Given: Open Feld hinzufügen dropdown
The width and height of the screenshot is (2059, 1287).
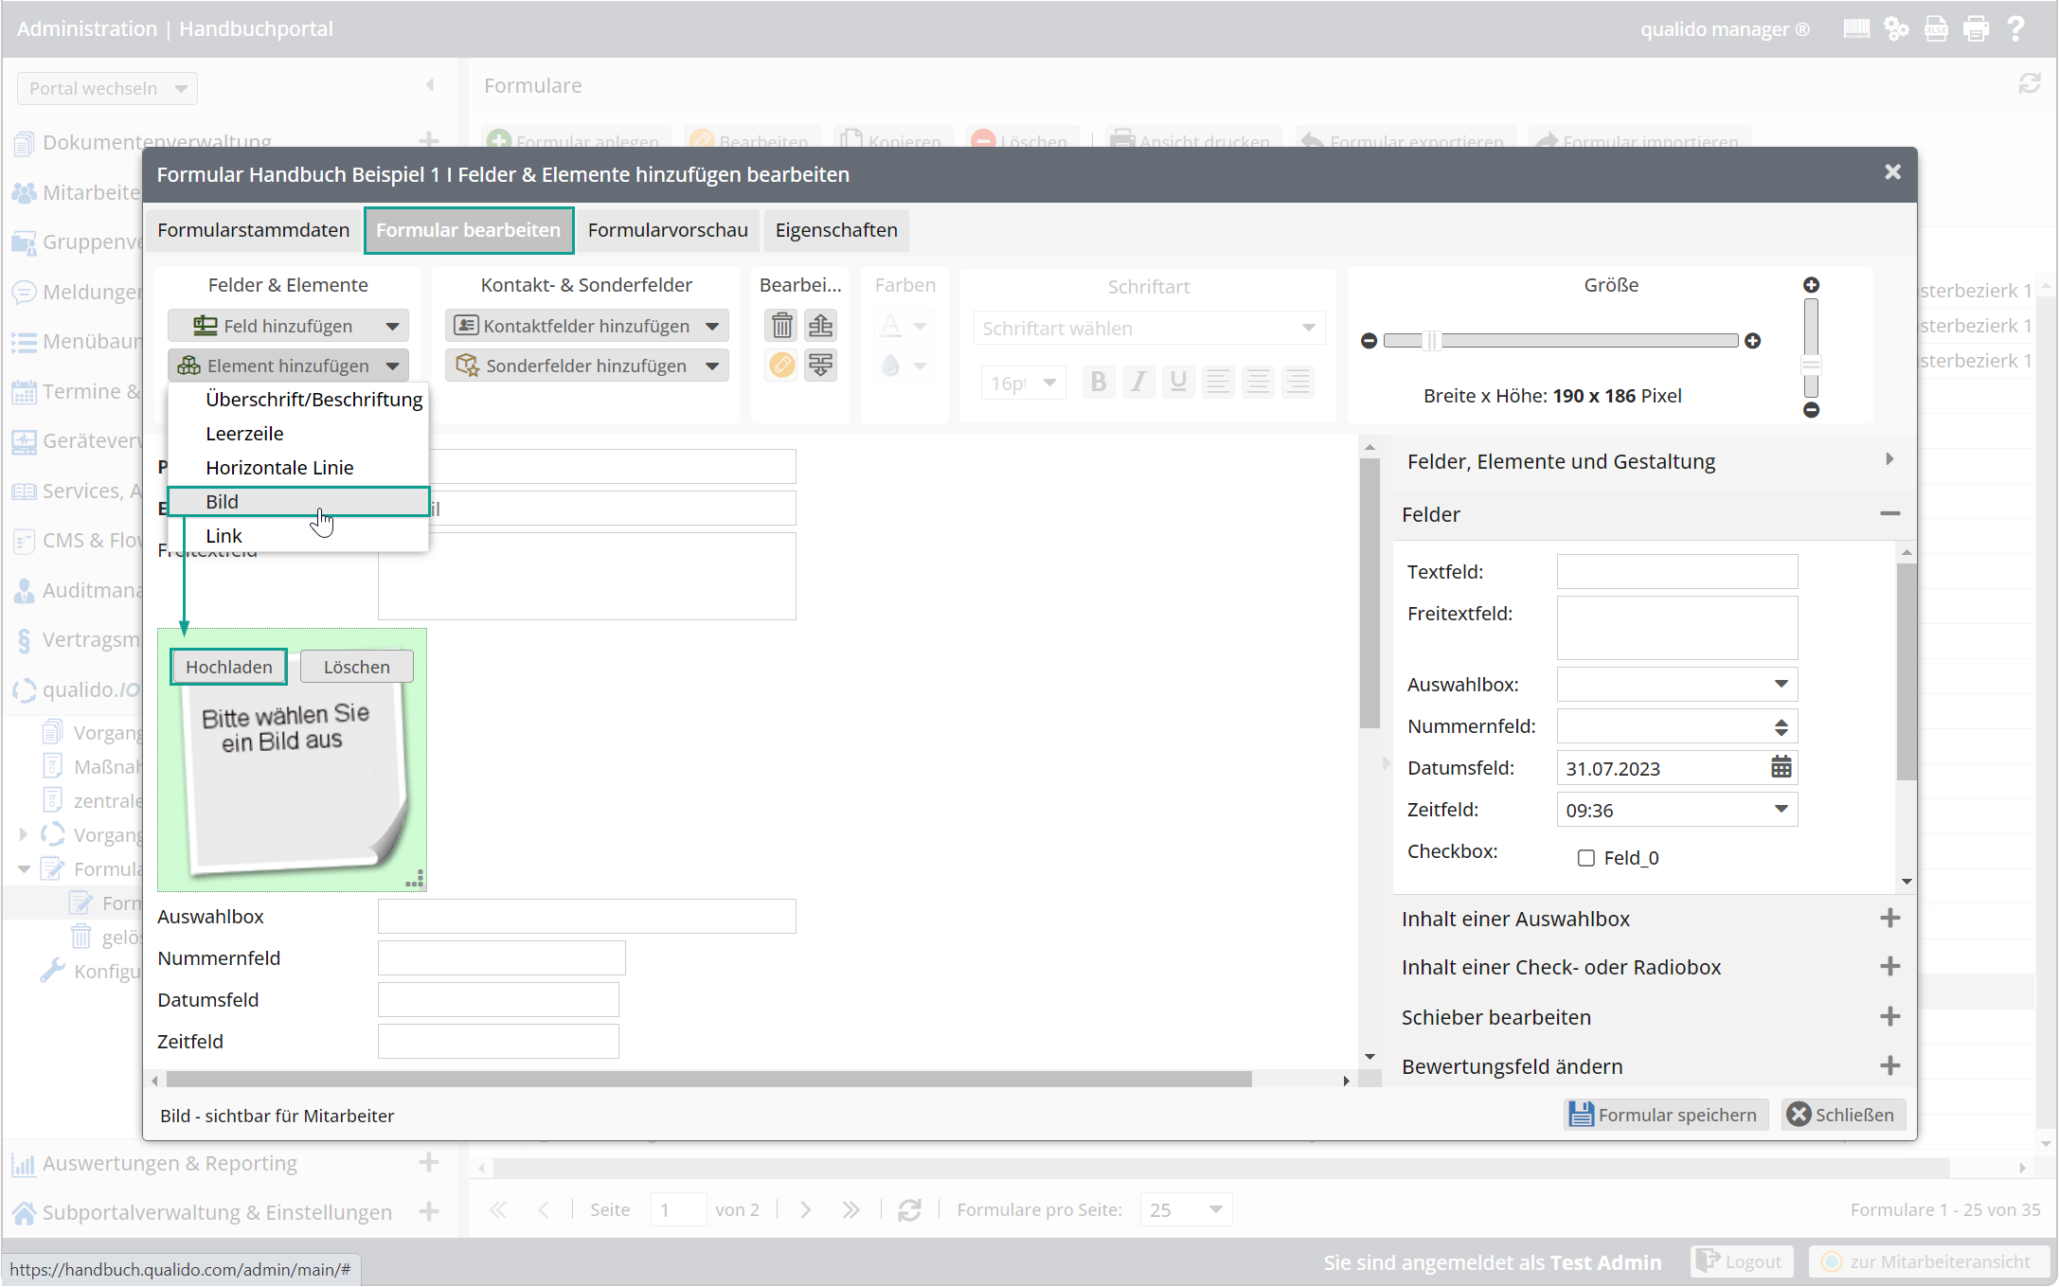Looking at the screenshot, I should [288, 326].
